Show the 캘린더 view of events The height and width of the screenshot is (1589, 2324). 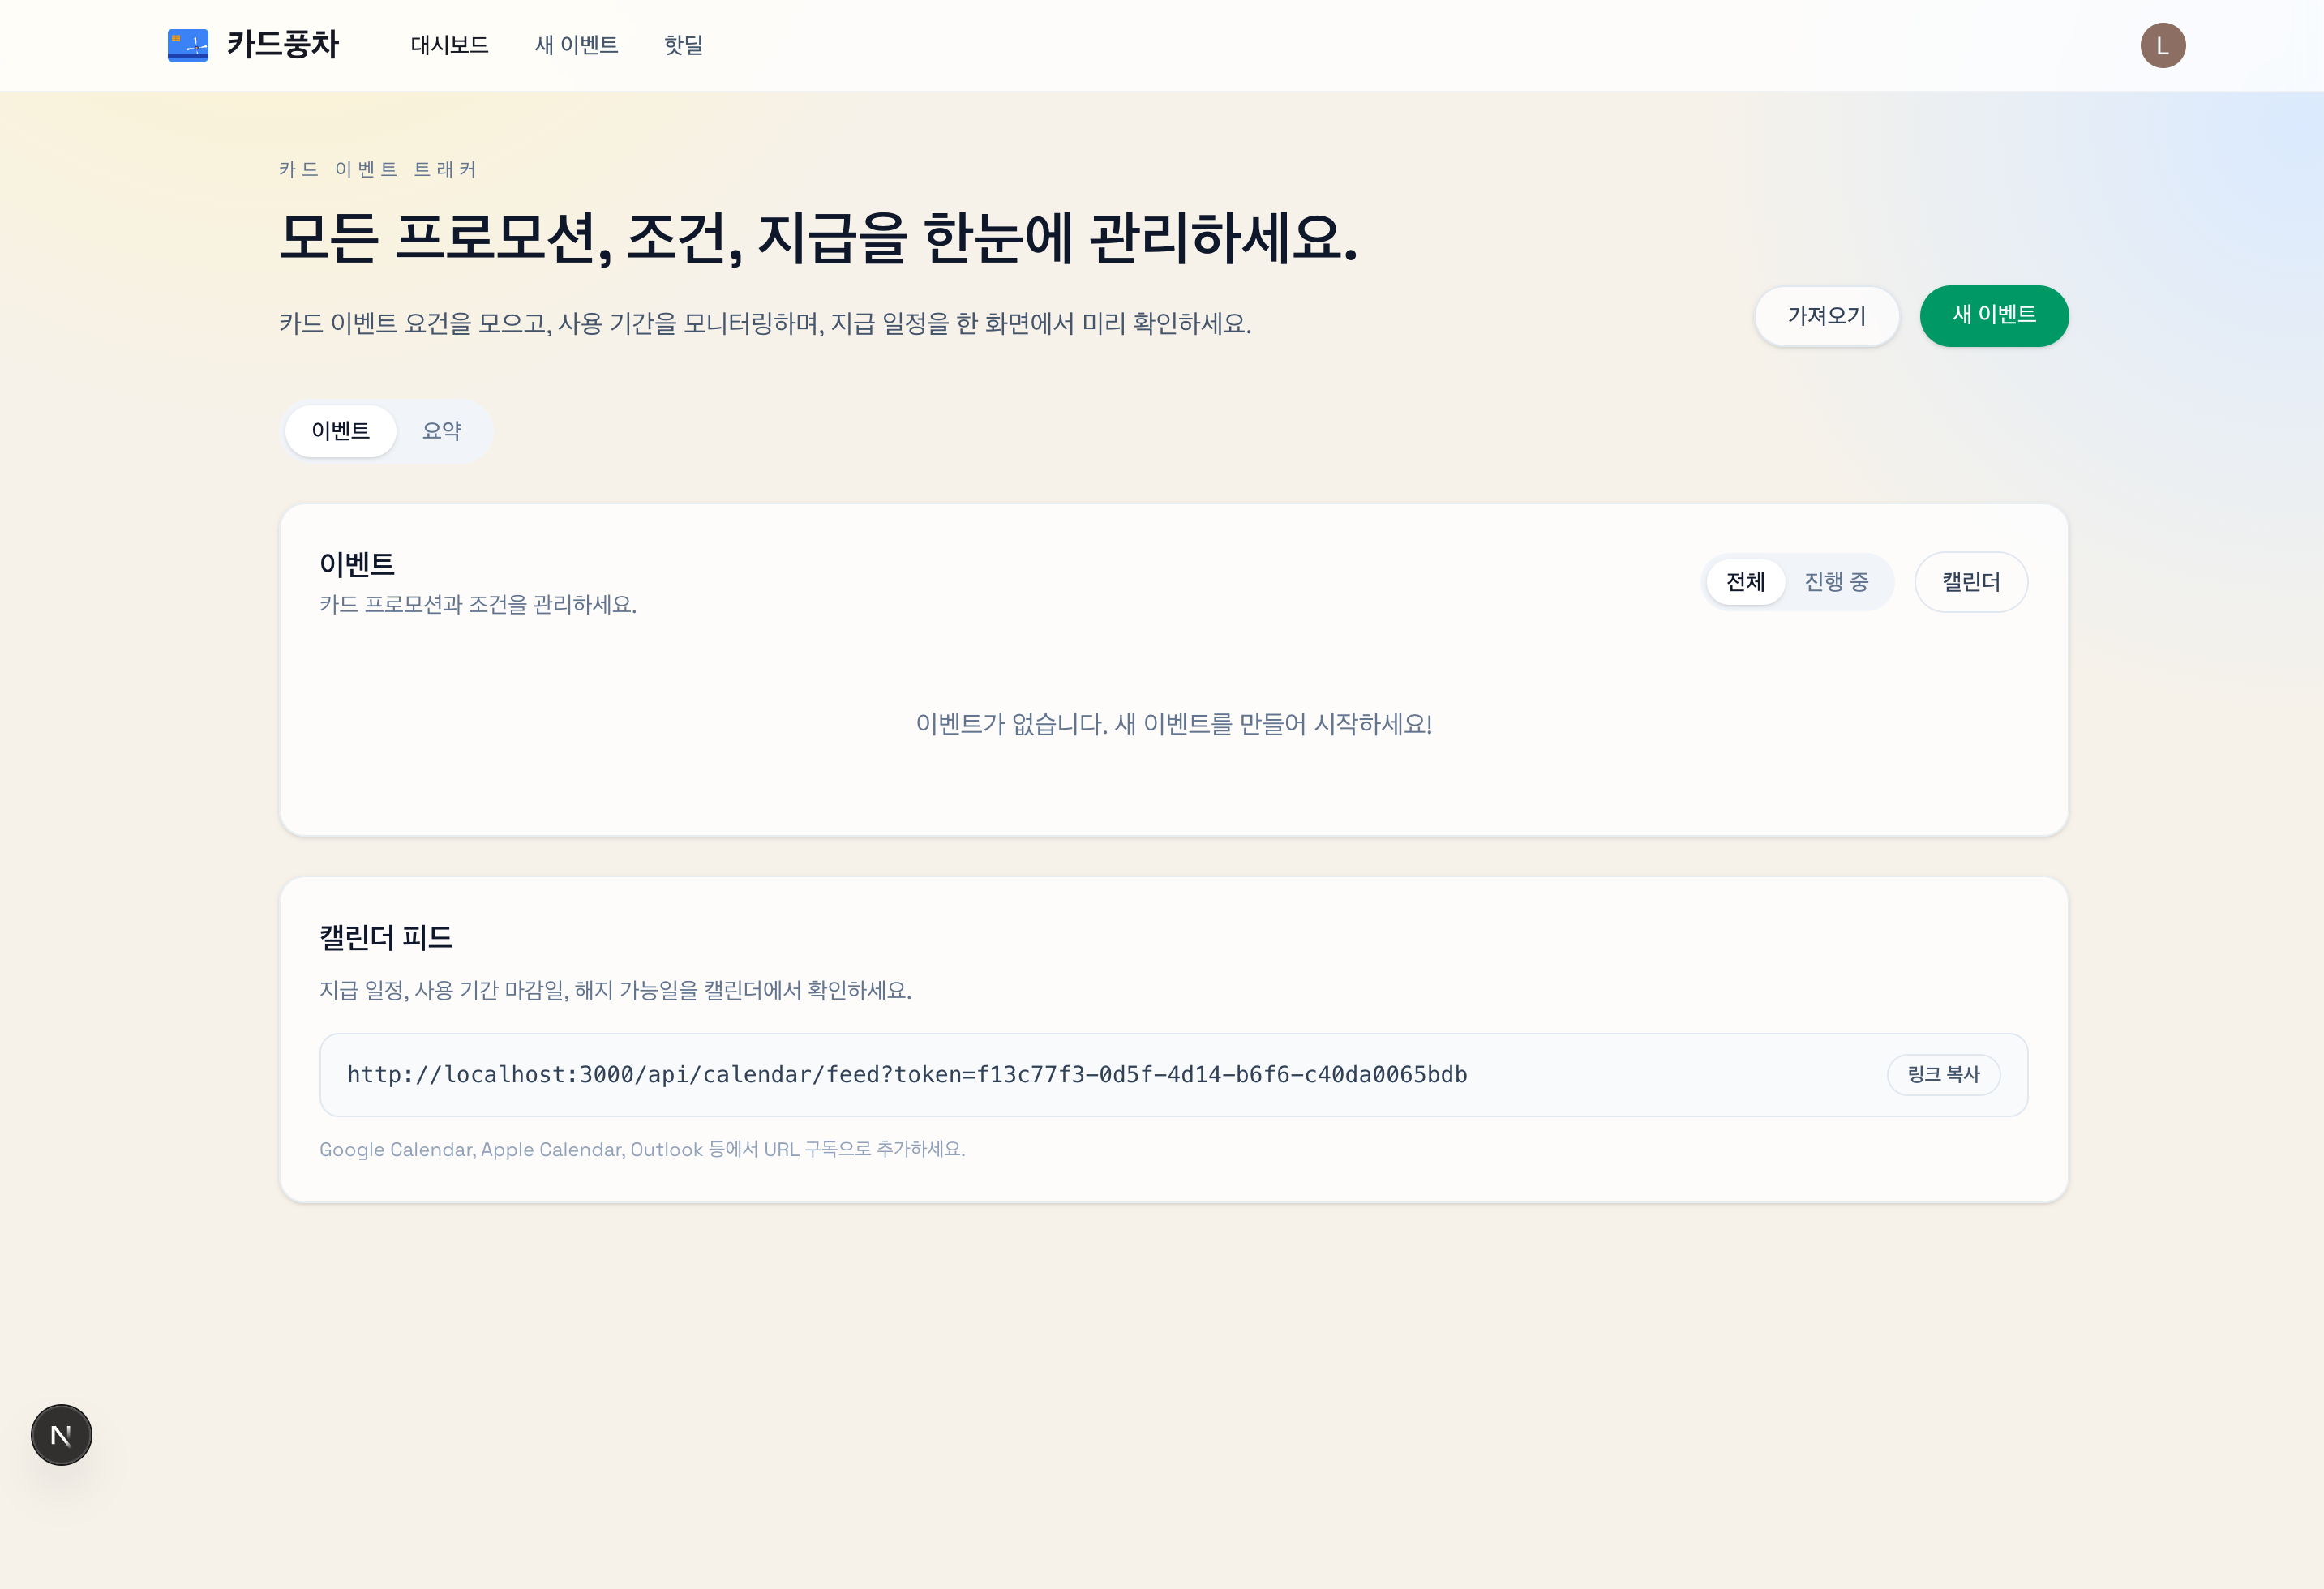coord(1970,582)
